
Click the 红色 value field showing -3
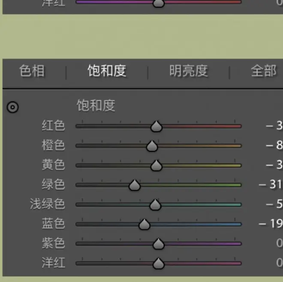click(274, 126)
